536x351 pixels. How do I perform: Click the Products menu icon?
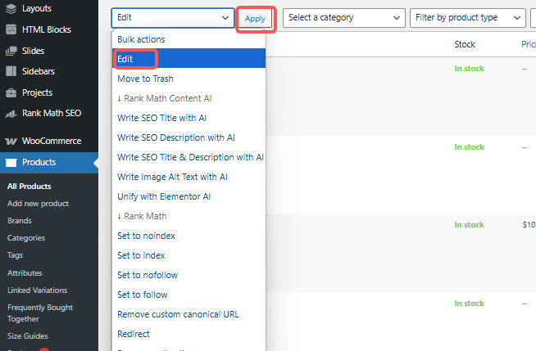pyautogui.click(x=11, y=162)
